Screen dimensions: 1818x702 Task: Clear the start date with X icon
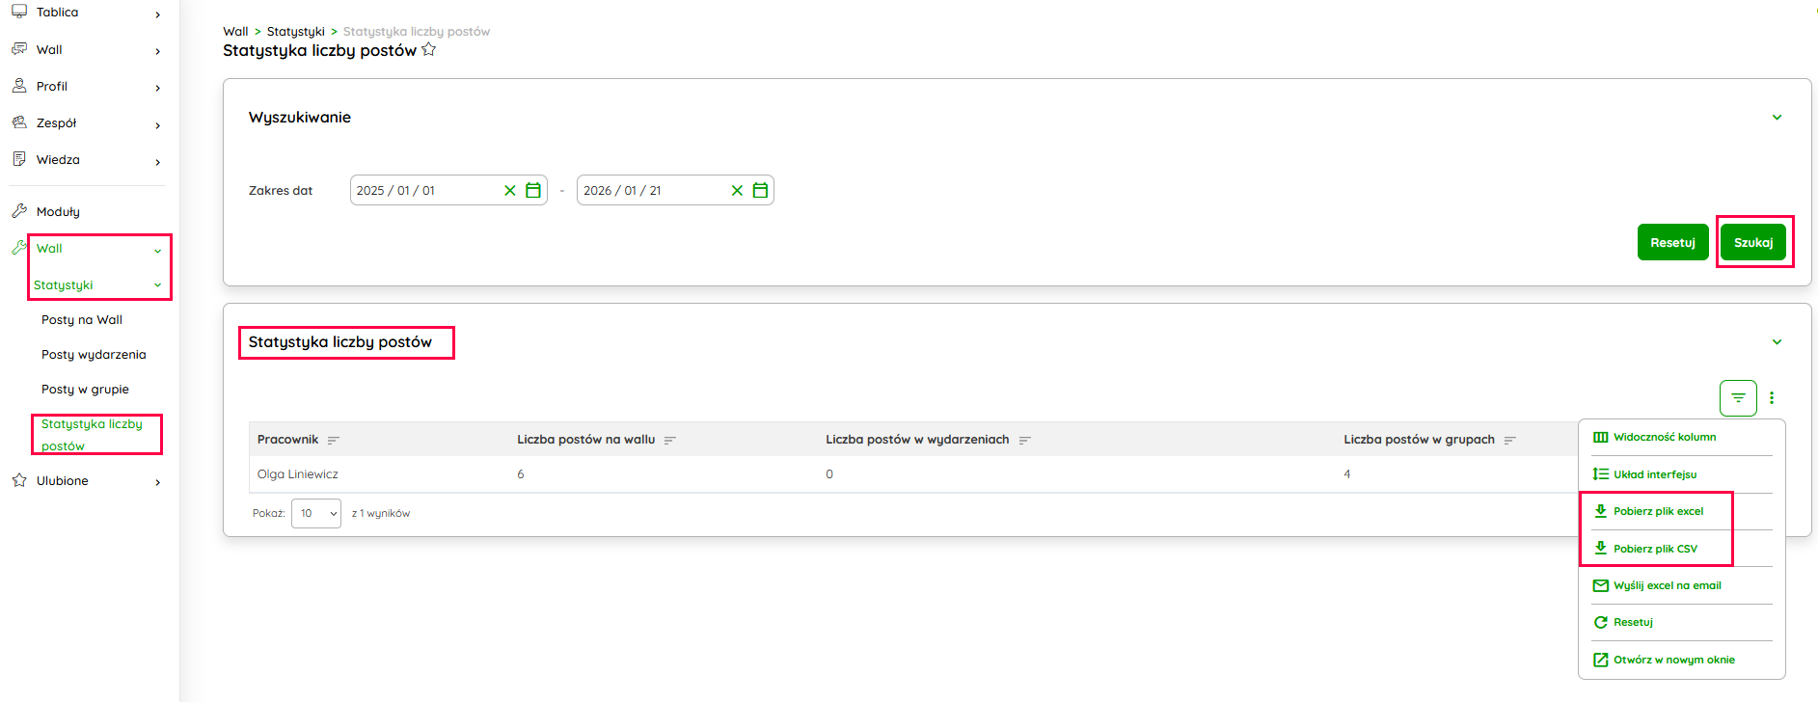click(510, 191)
